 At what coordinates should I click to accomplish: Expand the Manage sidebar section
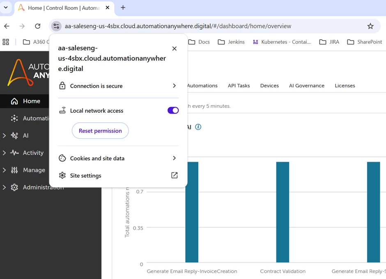[x=4, y=170]
